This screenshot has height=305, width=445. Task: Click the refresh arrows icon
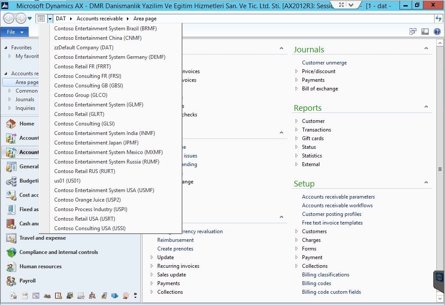point(438,19)
